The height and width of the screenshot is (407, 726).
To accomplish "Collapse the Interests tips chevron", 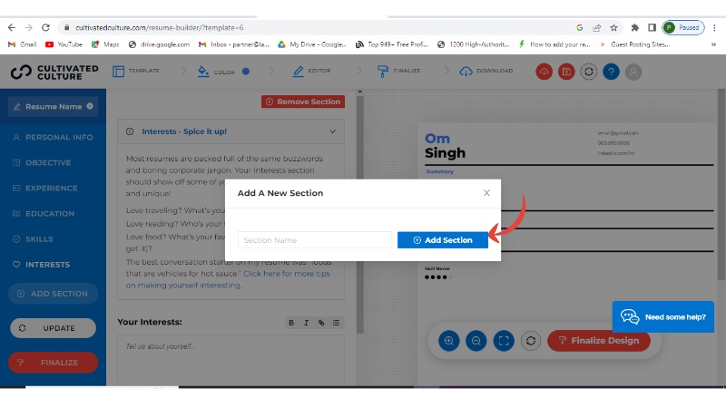I will click(333, 131).
